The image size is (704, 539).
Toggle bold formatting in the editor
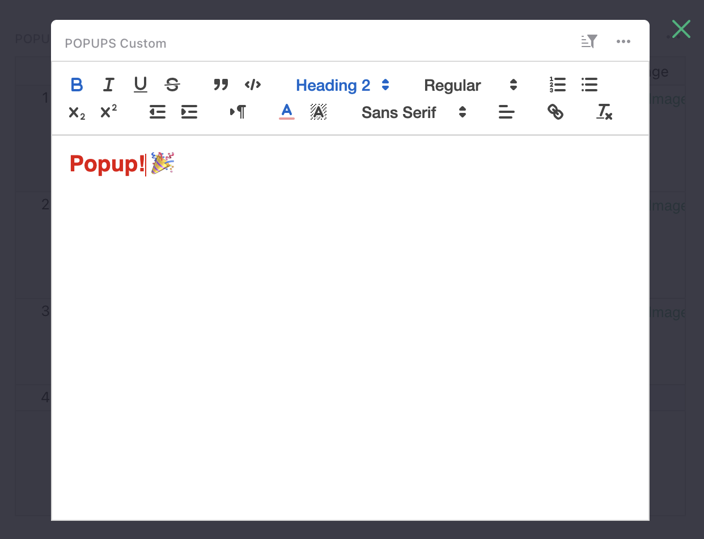pos(77,85)
